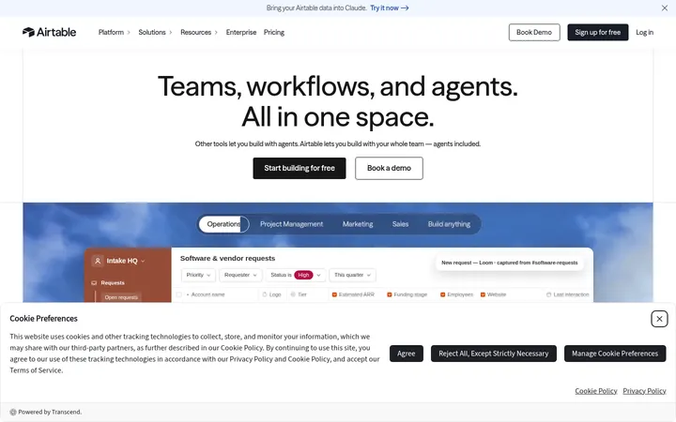676x422 pixels.
Task: Switch to the Marketing tab
Action: click(x=358, y=224)
